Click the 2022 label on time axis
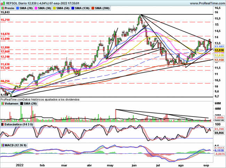The width and height of the screenshot is (226, 168). (x=19, y=165)
